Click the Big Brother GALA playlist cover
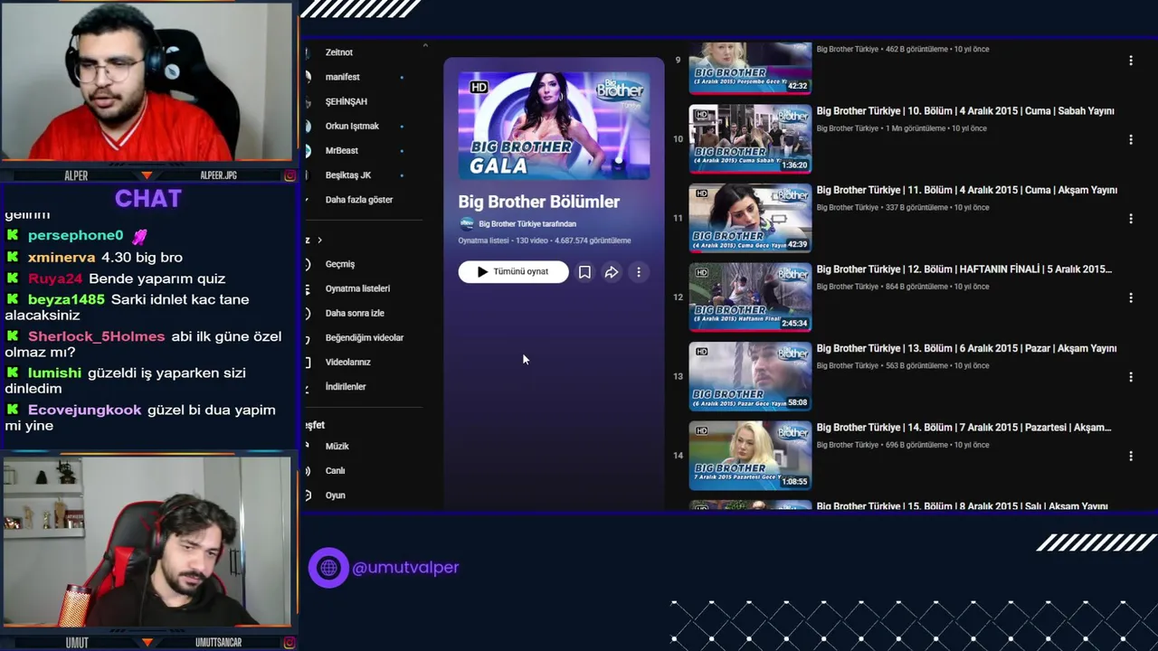 point(554,126)
